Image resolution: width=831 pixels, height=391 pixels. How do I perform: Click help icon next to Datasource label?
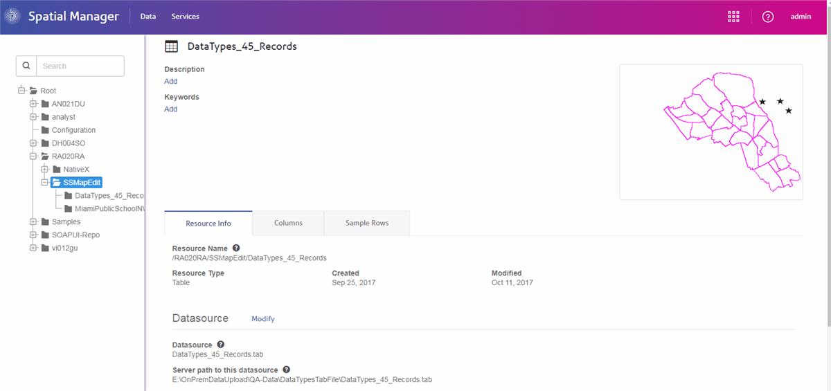[221, 344]
